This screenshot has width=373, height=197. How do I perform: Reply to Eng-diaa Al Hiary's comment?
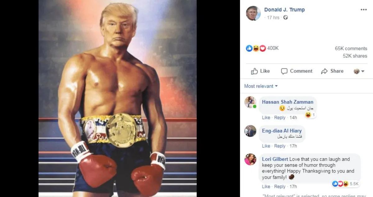[x=280, y=146]
